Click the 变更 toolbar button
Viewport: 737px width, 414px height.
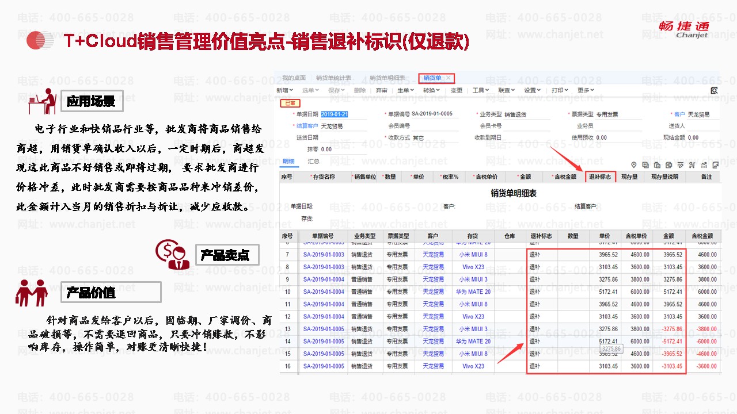pos(457,90)
